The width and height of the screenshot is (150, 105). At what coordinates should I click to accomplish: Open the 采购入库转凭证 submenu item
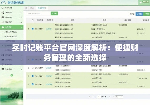click(11, 32)
